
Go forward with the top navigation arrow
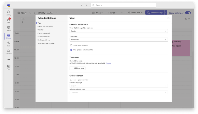point(86,5)
